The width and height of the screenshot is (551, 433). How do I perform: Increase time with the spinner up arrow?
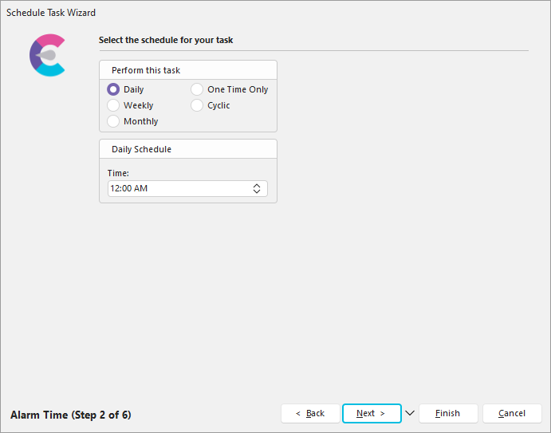point(257,186)
